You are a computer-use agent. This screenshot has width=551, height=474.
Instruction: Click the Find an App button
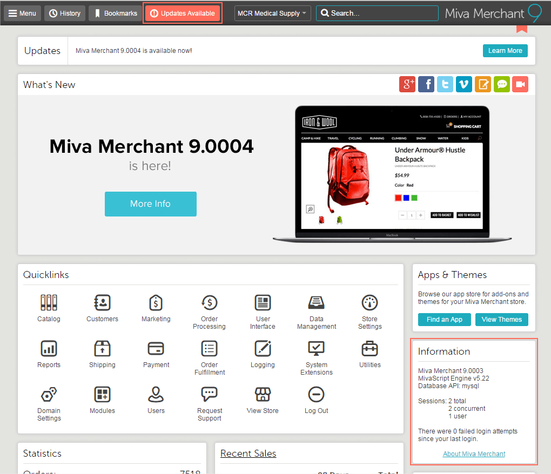coord(444,320)
